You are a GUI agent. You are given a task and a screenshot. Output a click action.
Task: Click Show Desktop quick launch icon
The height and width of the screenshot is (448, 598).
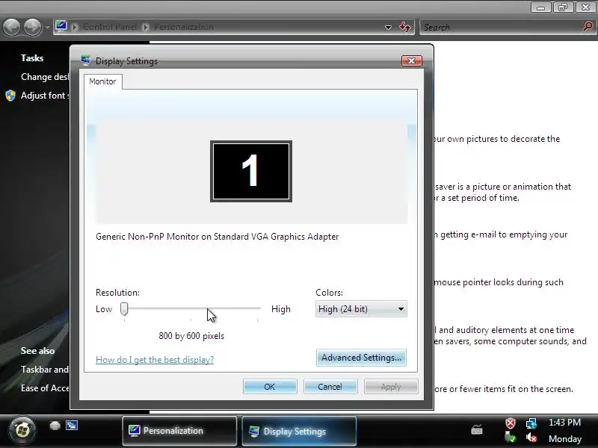click(55, 426)
